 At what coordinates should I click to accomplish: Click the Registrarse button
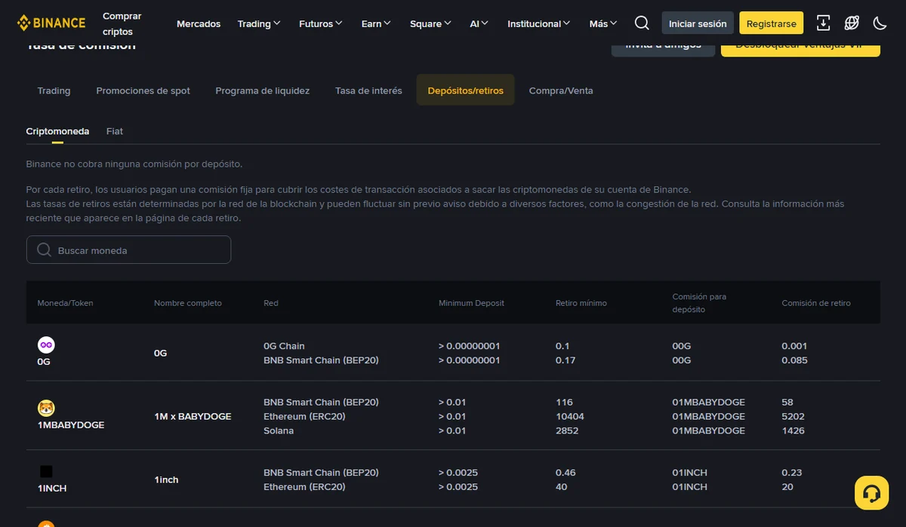click(771, 23)
